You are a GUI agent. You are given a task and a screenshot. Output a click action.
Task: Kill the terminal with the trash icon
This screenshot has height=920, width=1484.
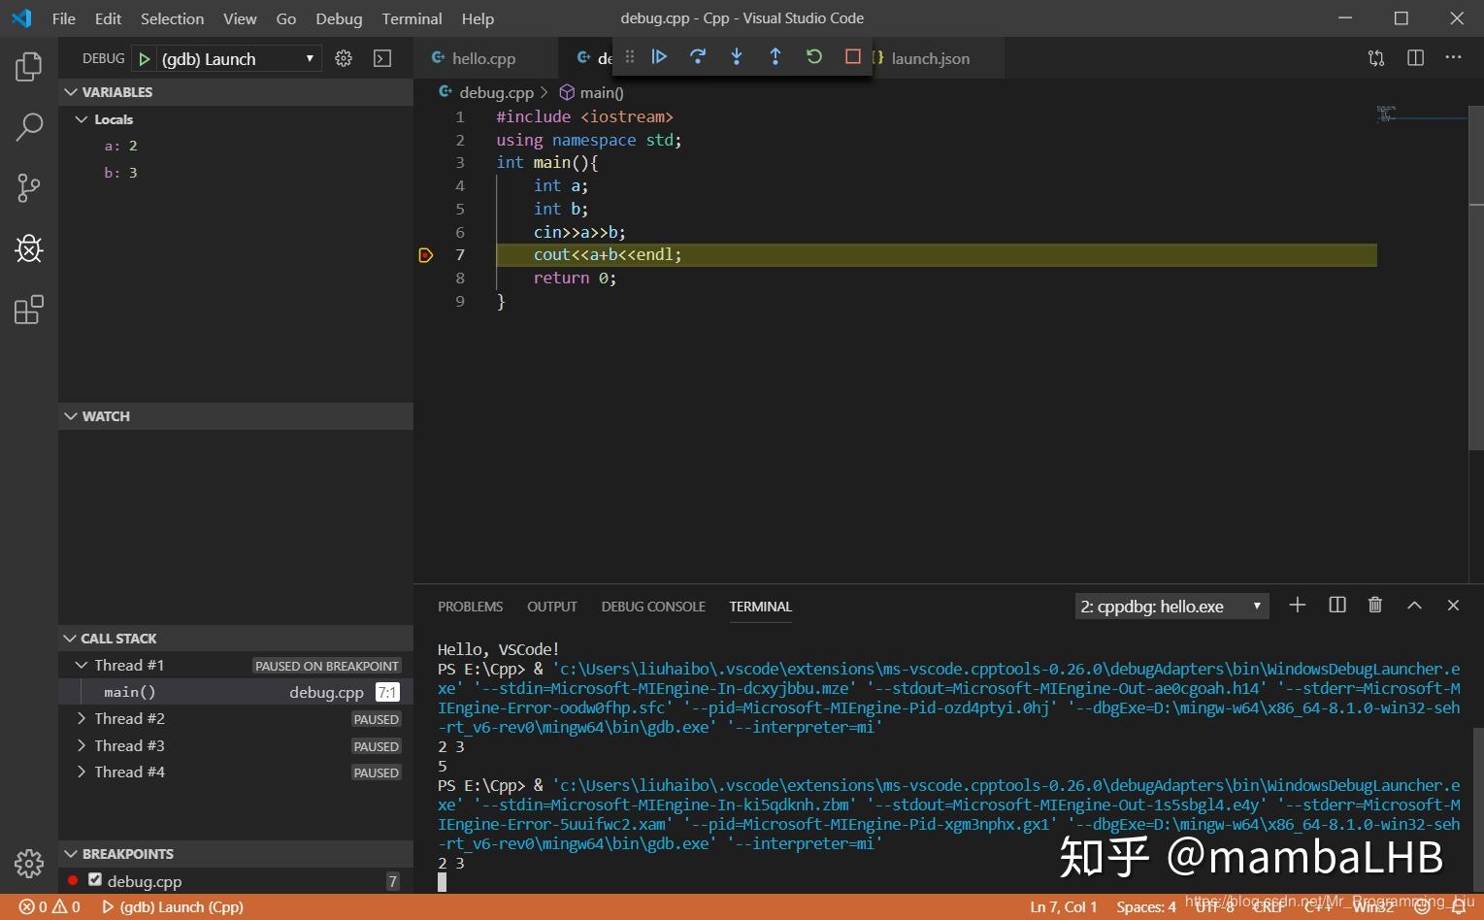pos(1374,605)
